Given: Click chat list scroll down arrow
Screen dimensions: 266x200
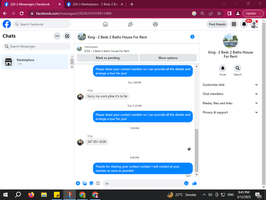Looking at the screenshot, I should [72, 67].
